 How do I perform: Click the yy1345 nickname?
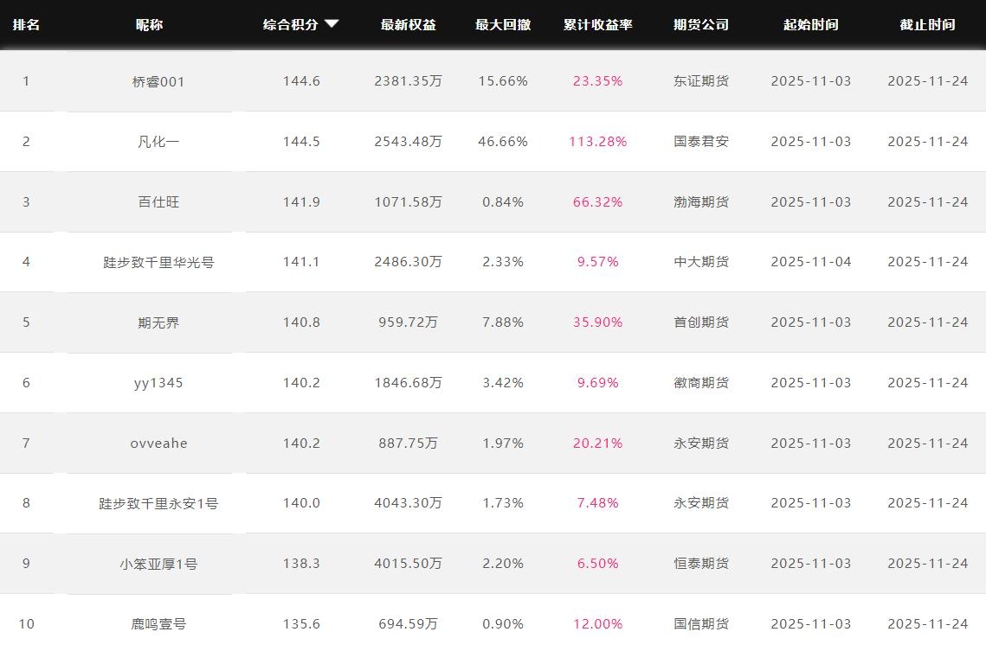pyautogui.click(x=158, y=383)
